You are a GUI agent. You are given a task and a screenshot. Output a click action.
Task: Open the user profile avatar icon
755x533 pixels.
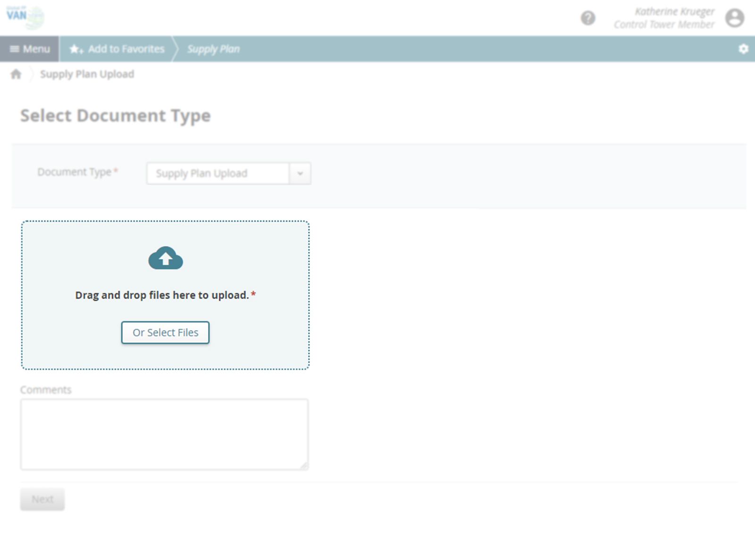tap(734, 18)
